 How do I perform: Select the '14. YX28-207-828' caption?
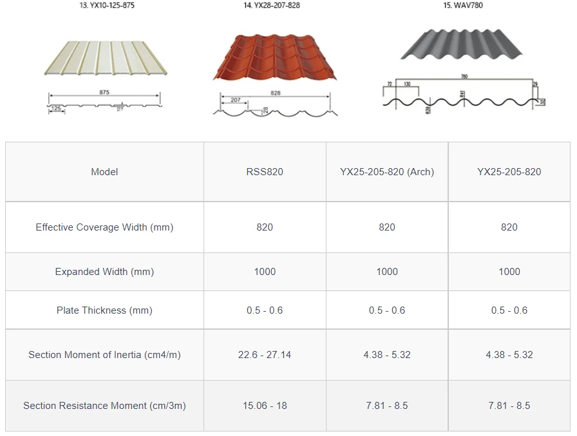tap(272, 5)
